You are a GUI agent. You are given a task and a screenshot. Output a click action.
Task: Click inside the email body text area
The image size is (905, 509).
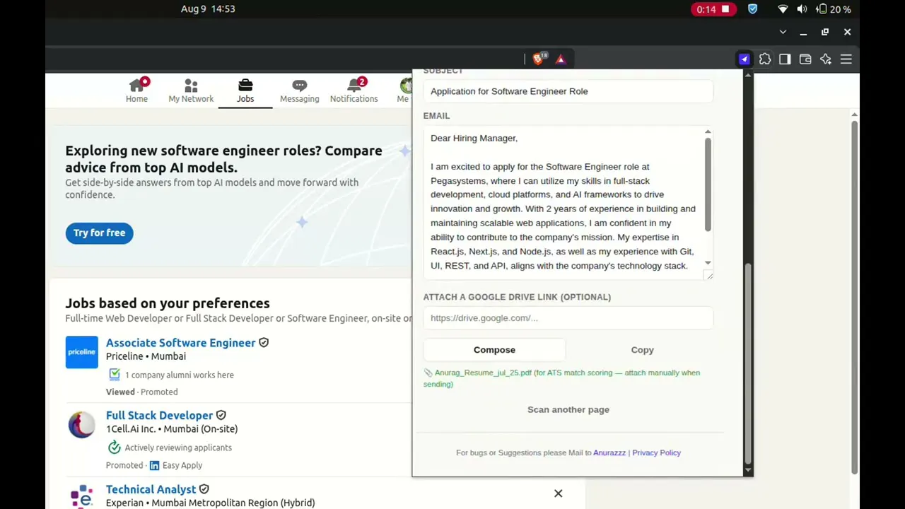click(x=564, y=203)
